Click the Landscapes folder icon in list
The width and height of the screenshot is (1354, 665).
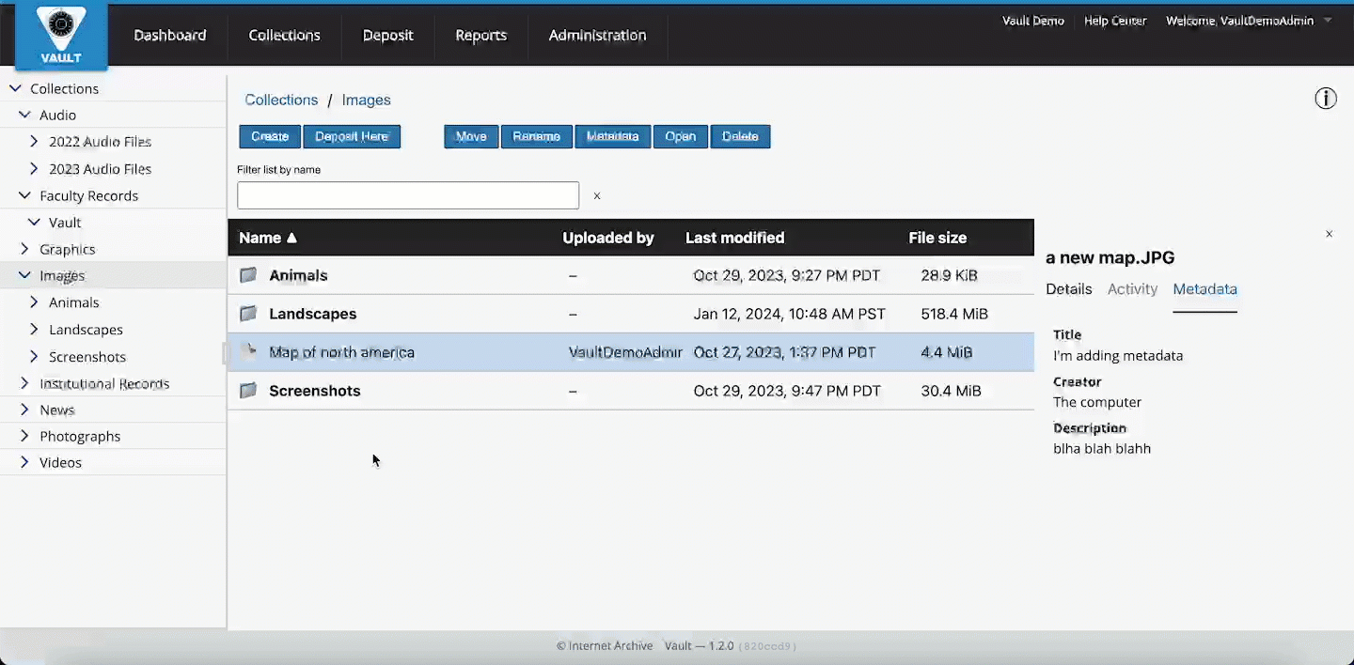[x=248, y=314]
